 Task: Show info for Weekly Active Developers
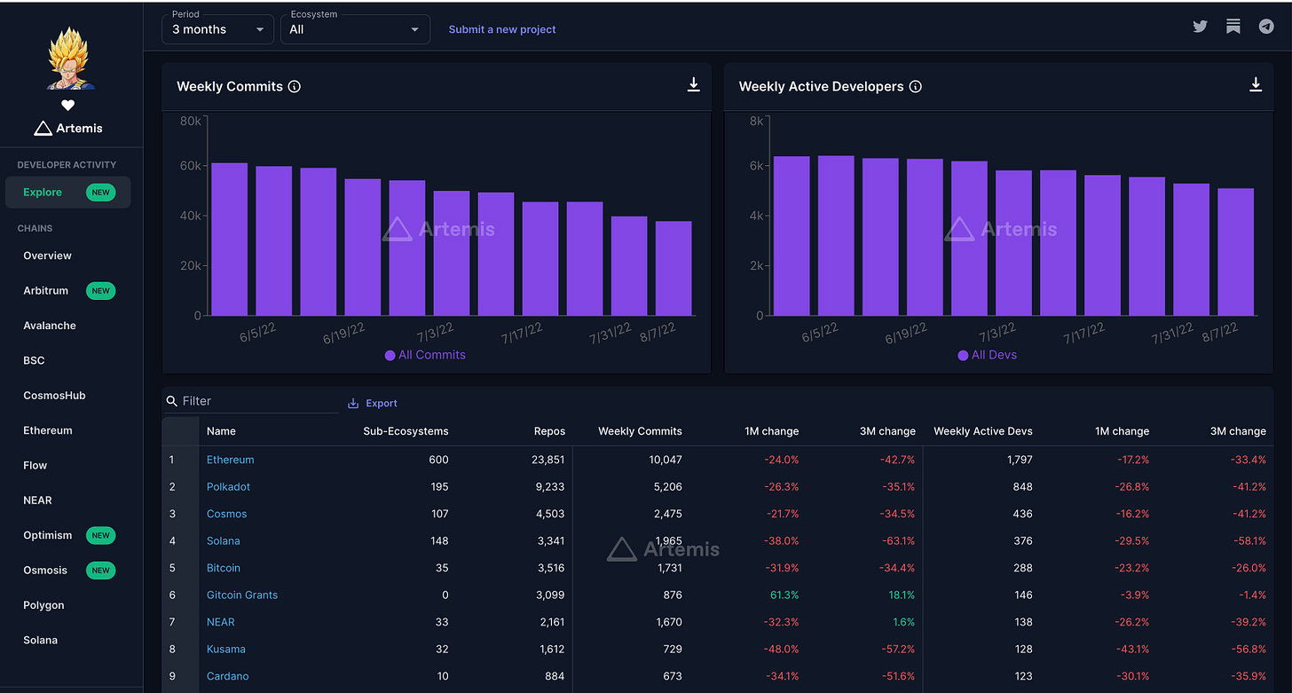916,86
